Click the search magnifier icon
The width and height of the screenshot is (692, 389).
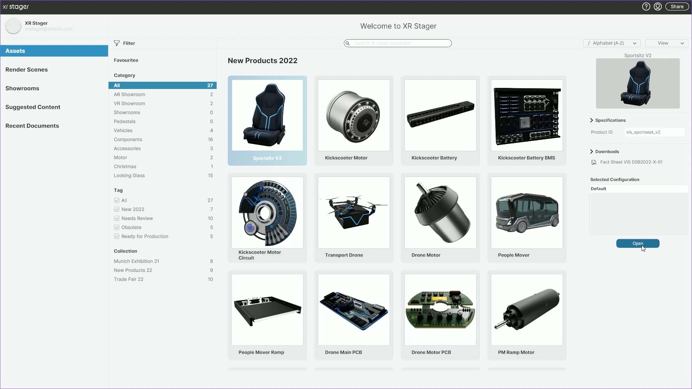(347, 43)
